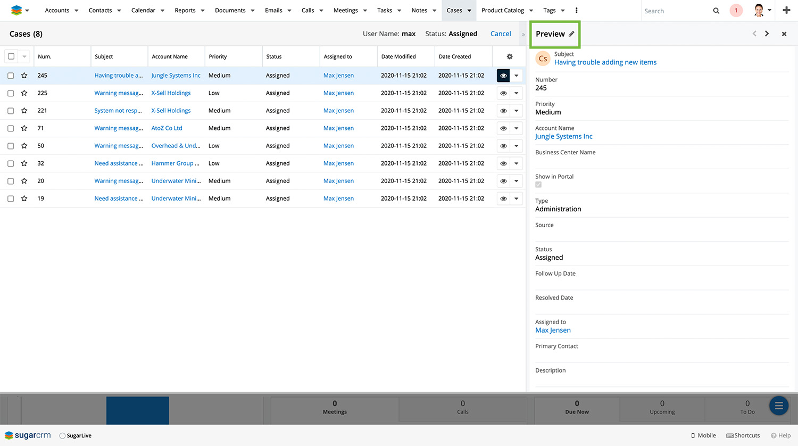Click the search magnifier icon

pos(716,11)
